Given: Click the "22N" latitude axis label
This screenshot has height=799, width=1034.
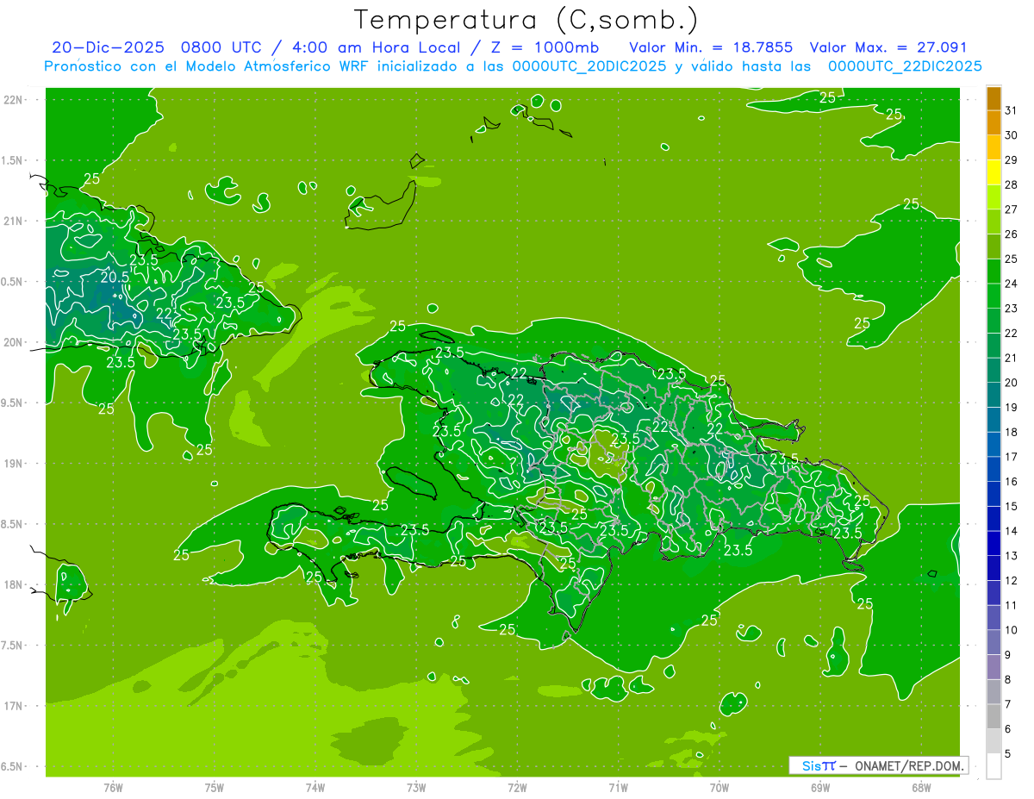Looking at the screenshot, I should pyautogui.click(x=13, y=100).
